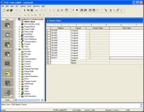Click the Tools button below navigation bar

point(7,100)
